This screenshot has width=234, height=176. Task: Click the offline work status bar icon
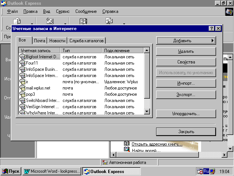pyautogui.click(x=105, y=162)
